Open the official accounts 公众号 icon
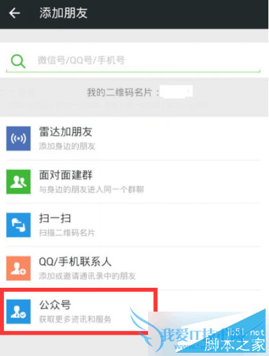 19,312
